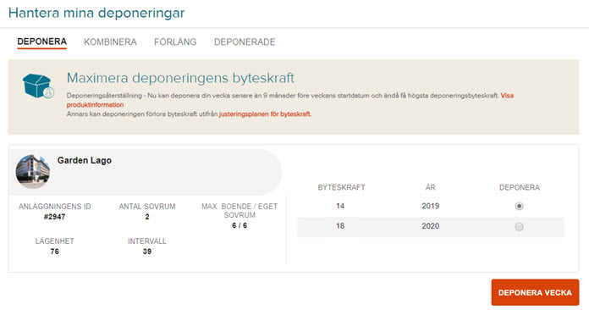Click the max occupancy value 6 / 6
The width and height of the screenshot is (589, 310).
coord(239,225)
